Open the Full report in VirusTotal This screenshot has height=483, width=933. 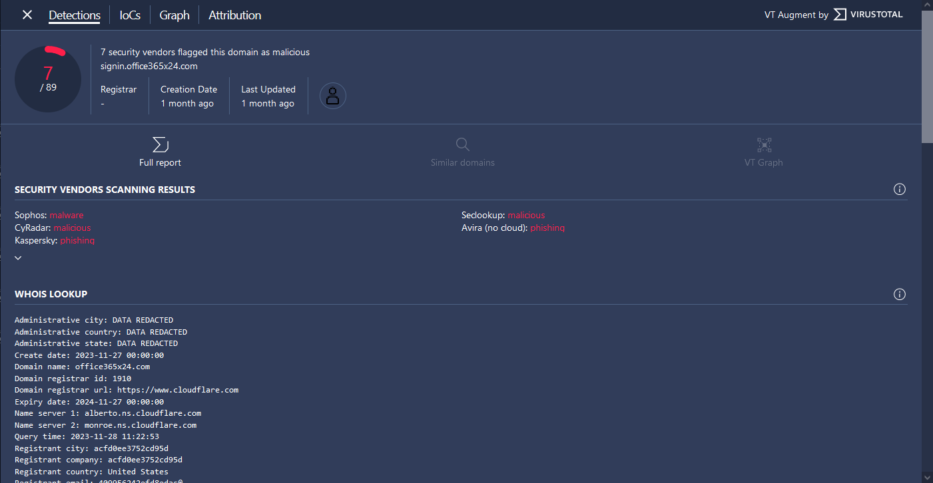pos(160,151)
